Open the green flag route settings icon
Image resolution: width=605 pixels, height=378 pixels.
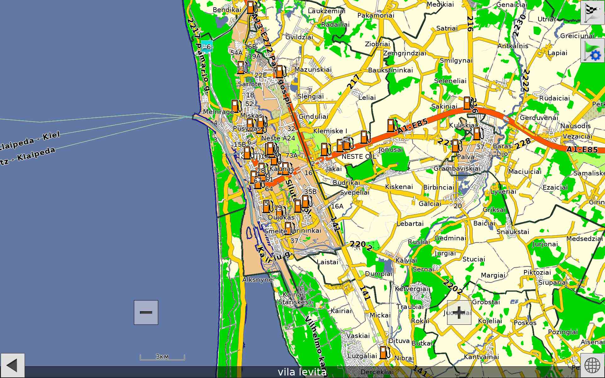coord(592,51)
